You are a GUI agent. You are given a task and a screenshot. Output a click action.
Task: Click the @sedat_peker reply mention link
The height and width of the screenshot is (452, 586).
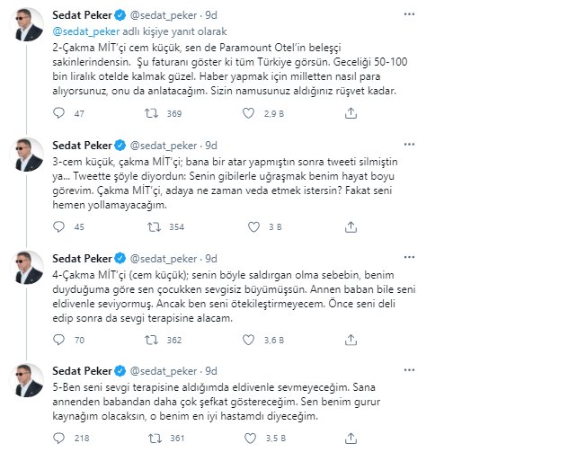point(86,31)
